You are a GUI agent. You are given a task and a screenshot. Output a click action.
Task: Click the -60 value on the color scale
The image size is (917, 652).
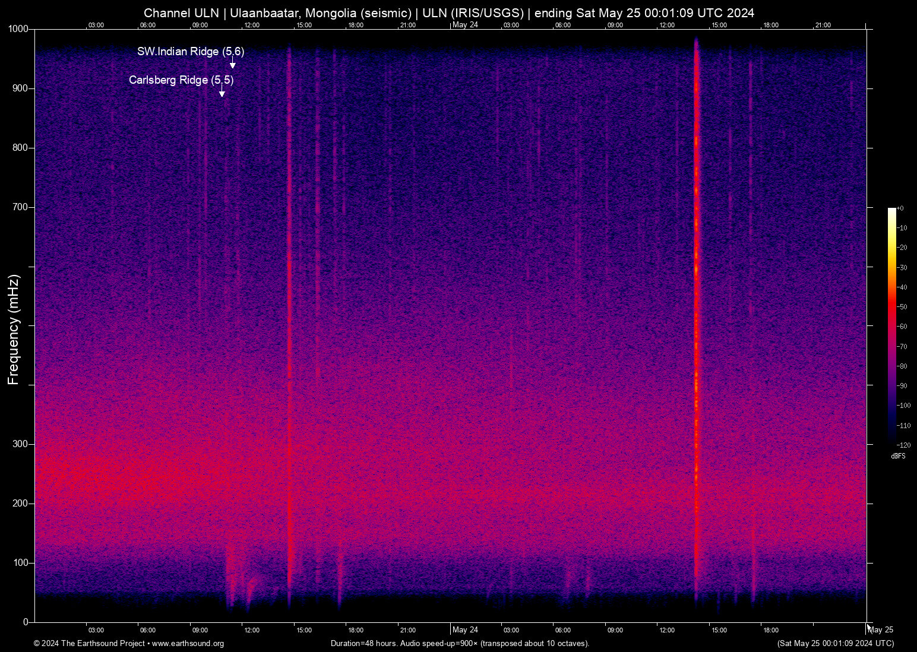(x=902, y=327)
